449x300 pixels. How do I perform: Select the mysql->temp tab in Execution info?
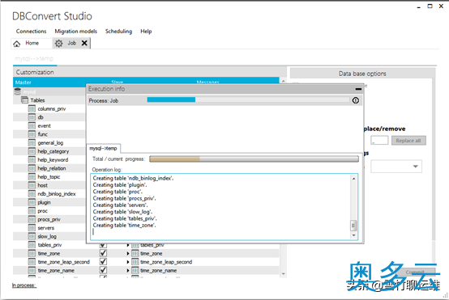click(103, 148)
